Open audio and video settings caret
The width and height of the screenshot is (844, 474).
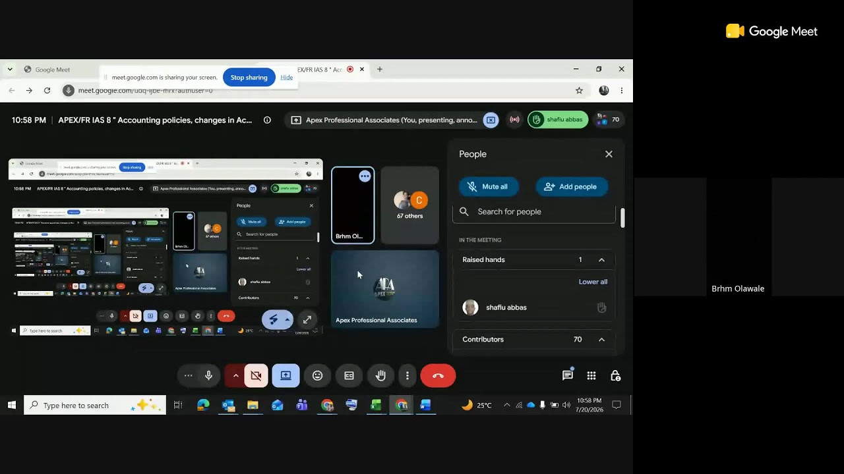(x=235, y=376)
